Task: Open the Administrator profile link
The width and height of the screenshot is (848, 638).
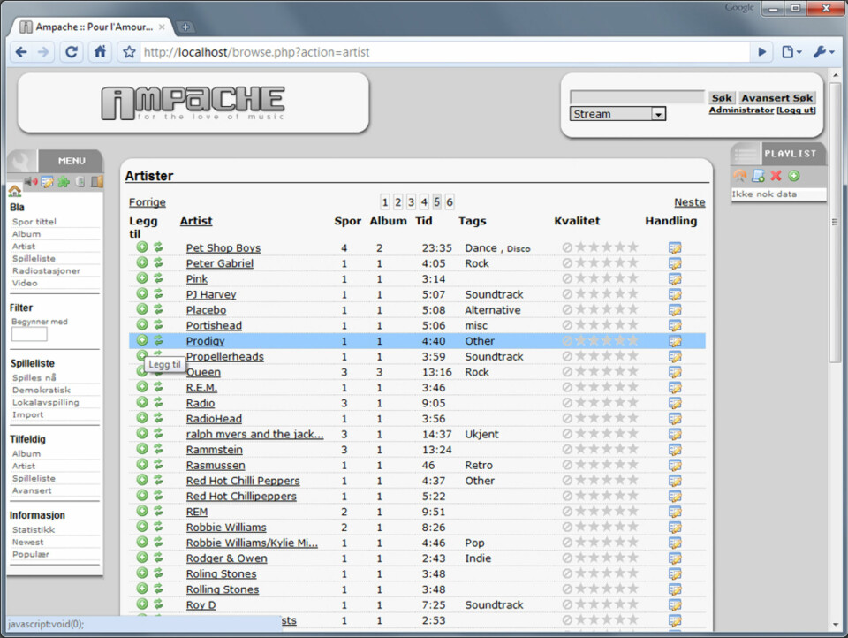Action: 741,110
